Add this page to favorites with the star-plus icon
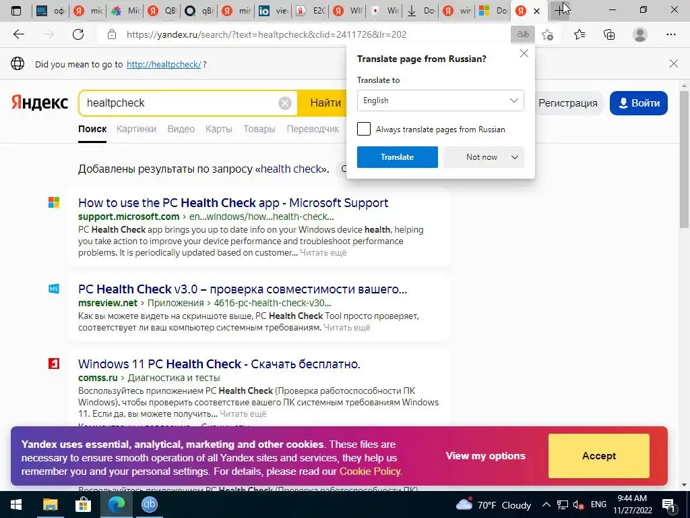This screenshot has height=518, width=690. tap(547, 34)
